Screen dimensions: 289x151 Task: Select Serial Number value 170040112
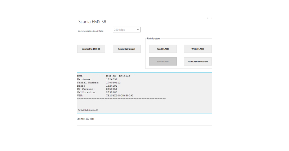(x=113, y=83)
